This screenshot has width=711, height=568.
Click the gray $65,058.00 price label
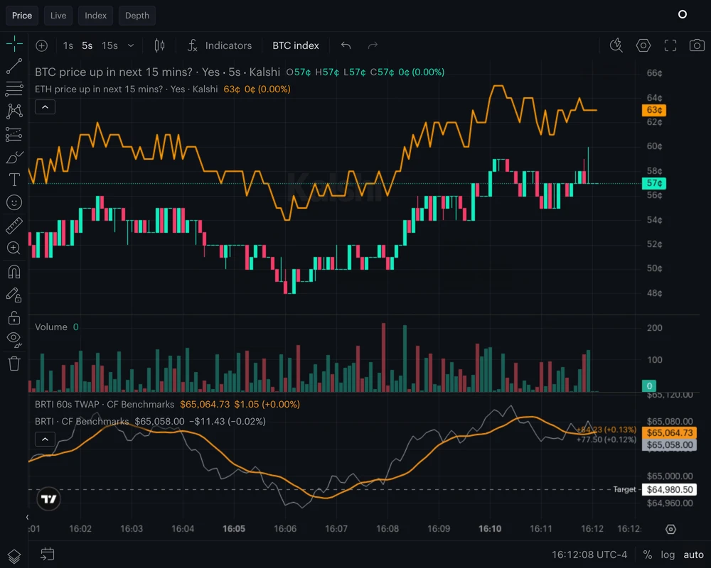(669, 444)
